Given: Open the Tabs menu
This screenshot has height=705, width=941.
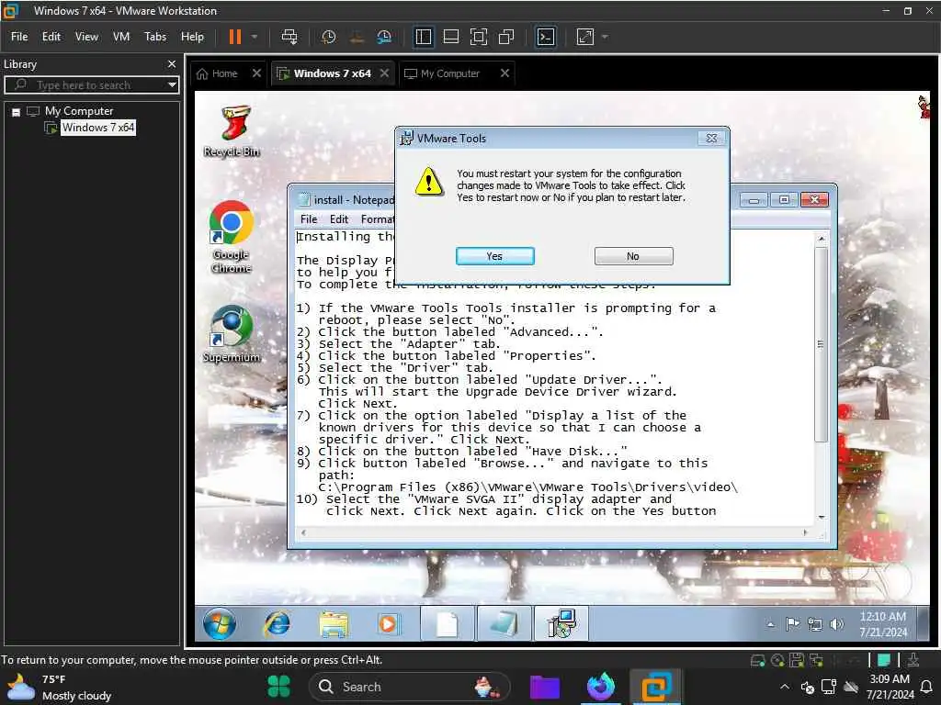Looking at the screenshot, I should [x=155, y=37].
